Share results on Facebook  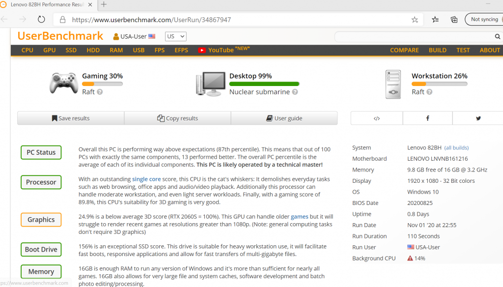point(428,118)
